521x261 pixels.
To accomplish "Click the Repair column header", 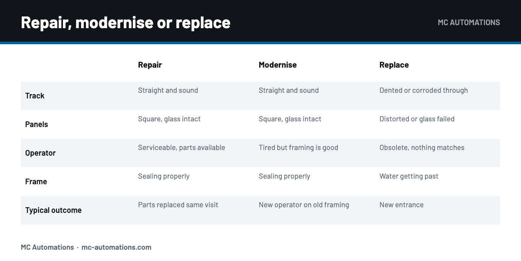I will pyautogui.click(x=150, y=65).
